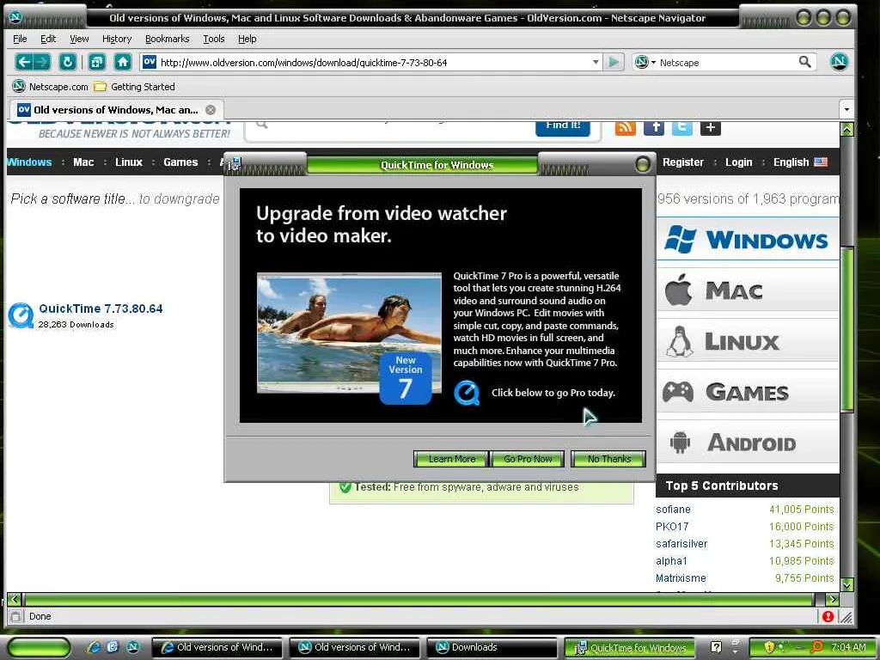Close the Old versions tab with X
Viewport: 880px width, 660px height.
point(211,110)
